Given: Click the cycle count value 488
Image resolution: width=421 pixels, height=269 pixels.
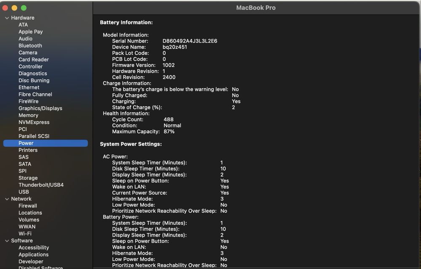Looking at the screenshot, I should click(169, 119).
